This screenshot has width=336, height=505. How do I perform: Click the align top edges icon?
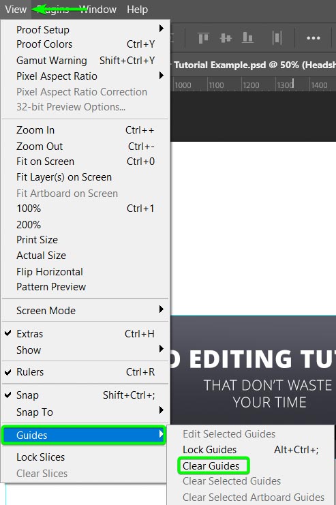coord(203,38)
